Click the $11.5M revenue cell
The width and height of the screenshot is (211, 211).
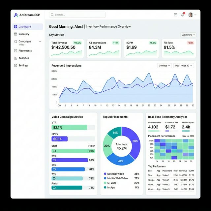pyautogui.click(x=184, y=180)
